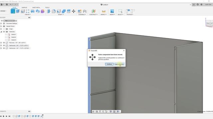Click Capture Position in the dialog
The width and height of the screenshot is (213, 119).
click(119, 64)
